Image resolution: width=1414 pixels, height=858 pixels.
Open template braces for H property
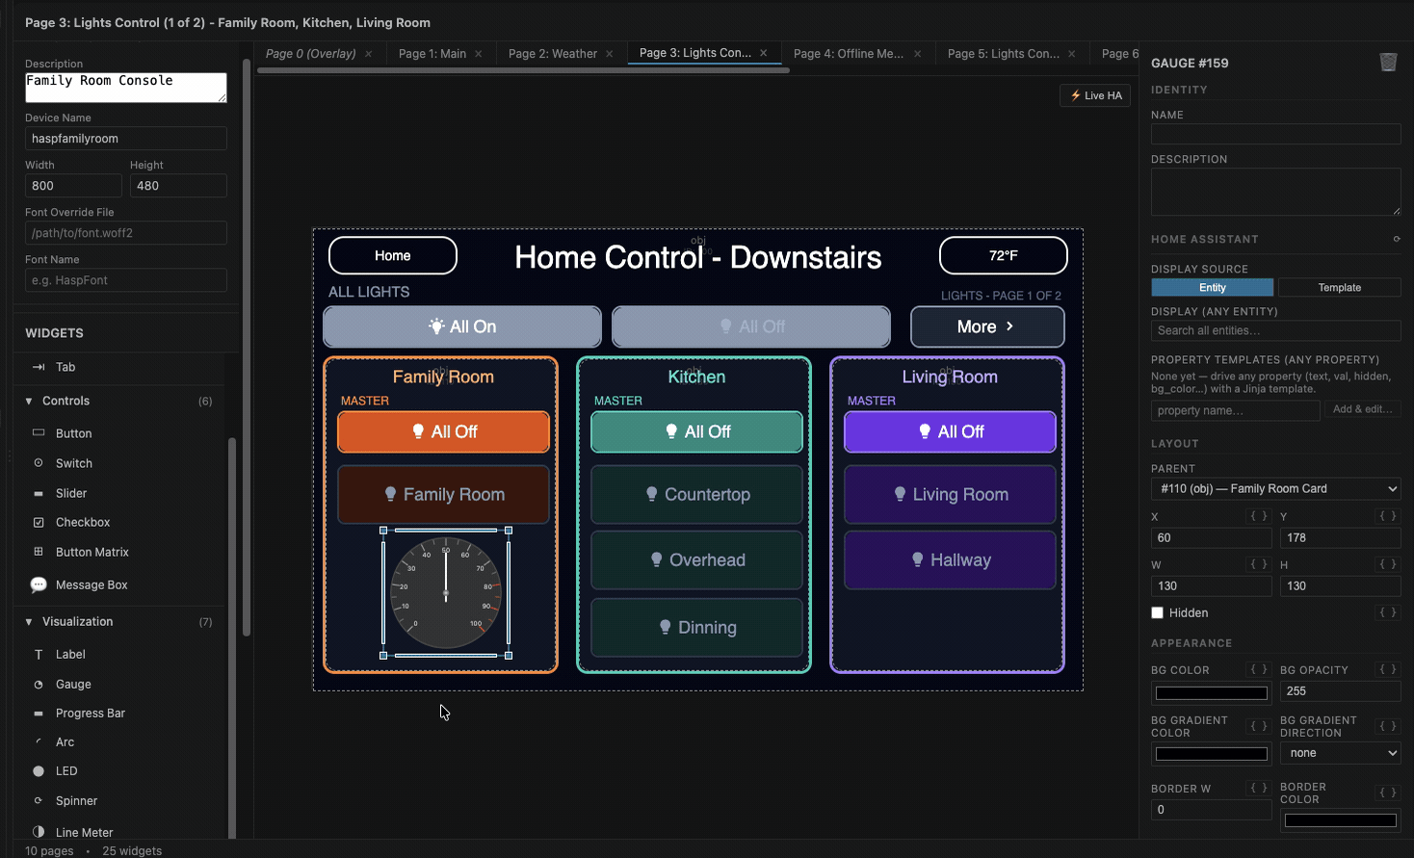[1388, 564]
